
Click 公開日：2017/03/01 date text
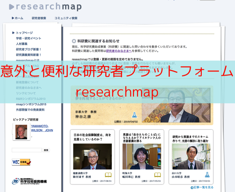pyautogui.click(x=200, y=181)
